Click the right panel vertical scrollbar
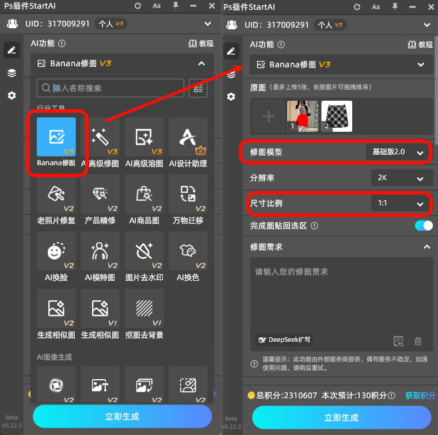 coord(436,89)
